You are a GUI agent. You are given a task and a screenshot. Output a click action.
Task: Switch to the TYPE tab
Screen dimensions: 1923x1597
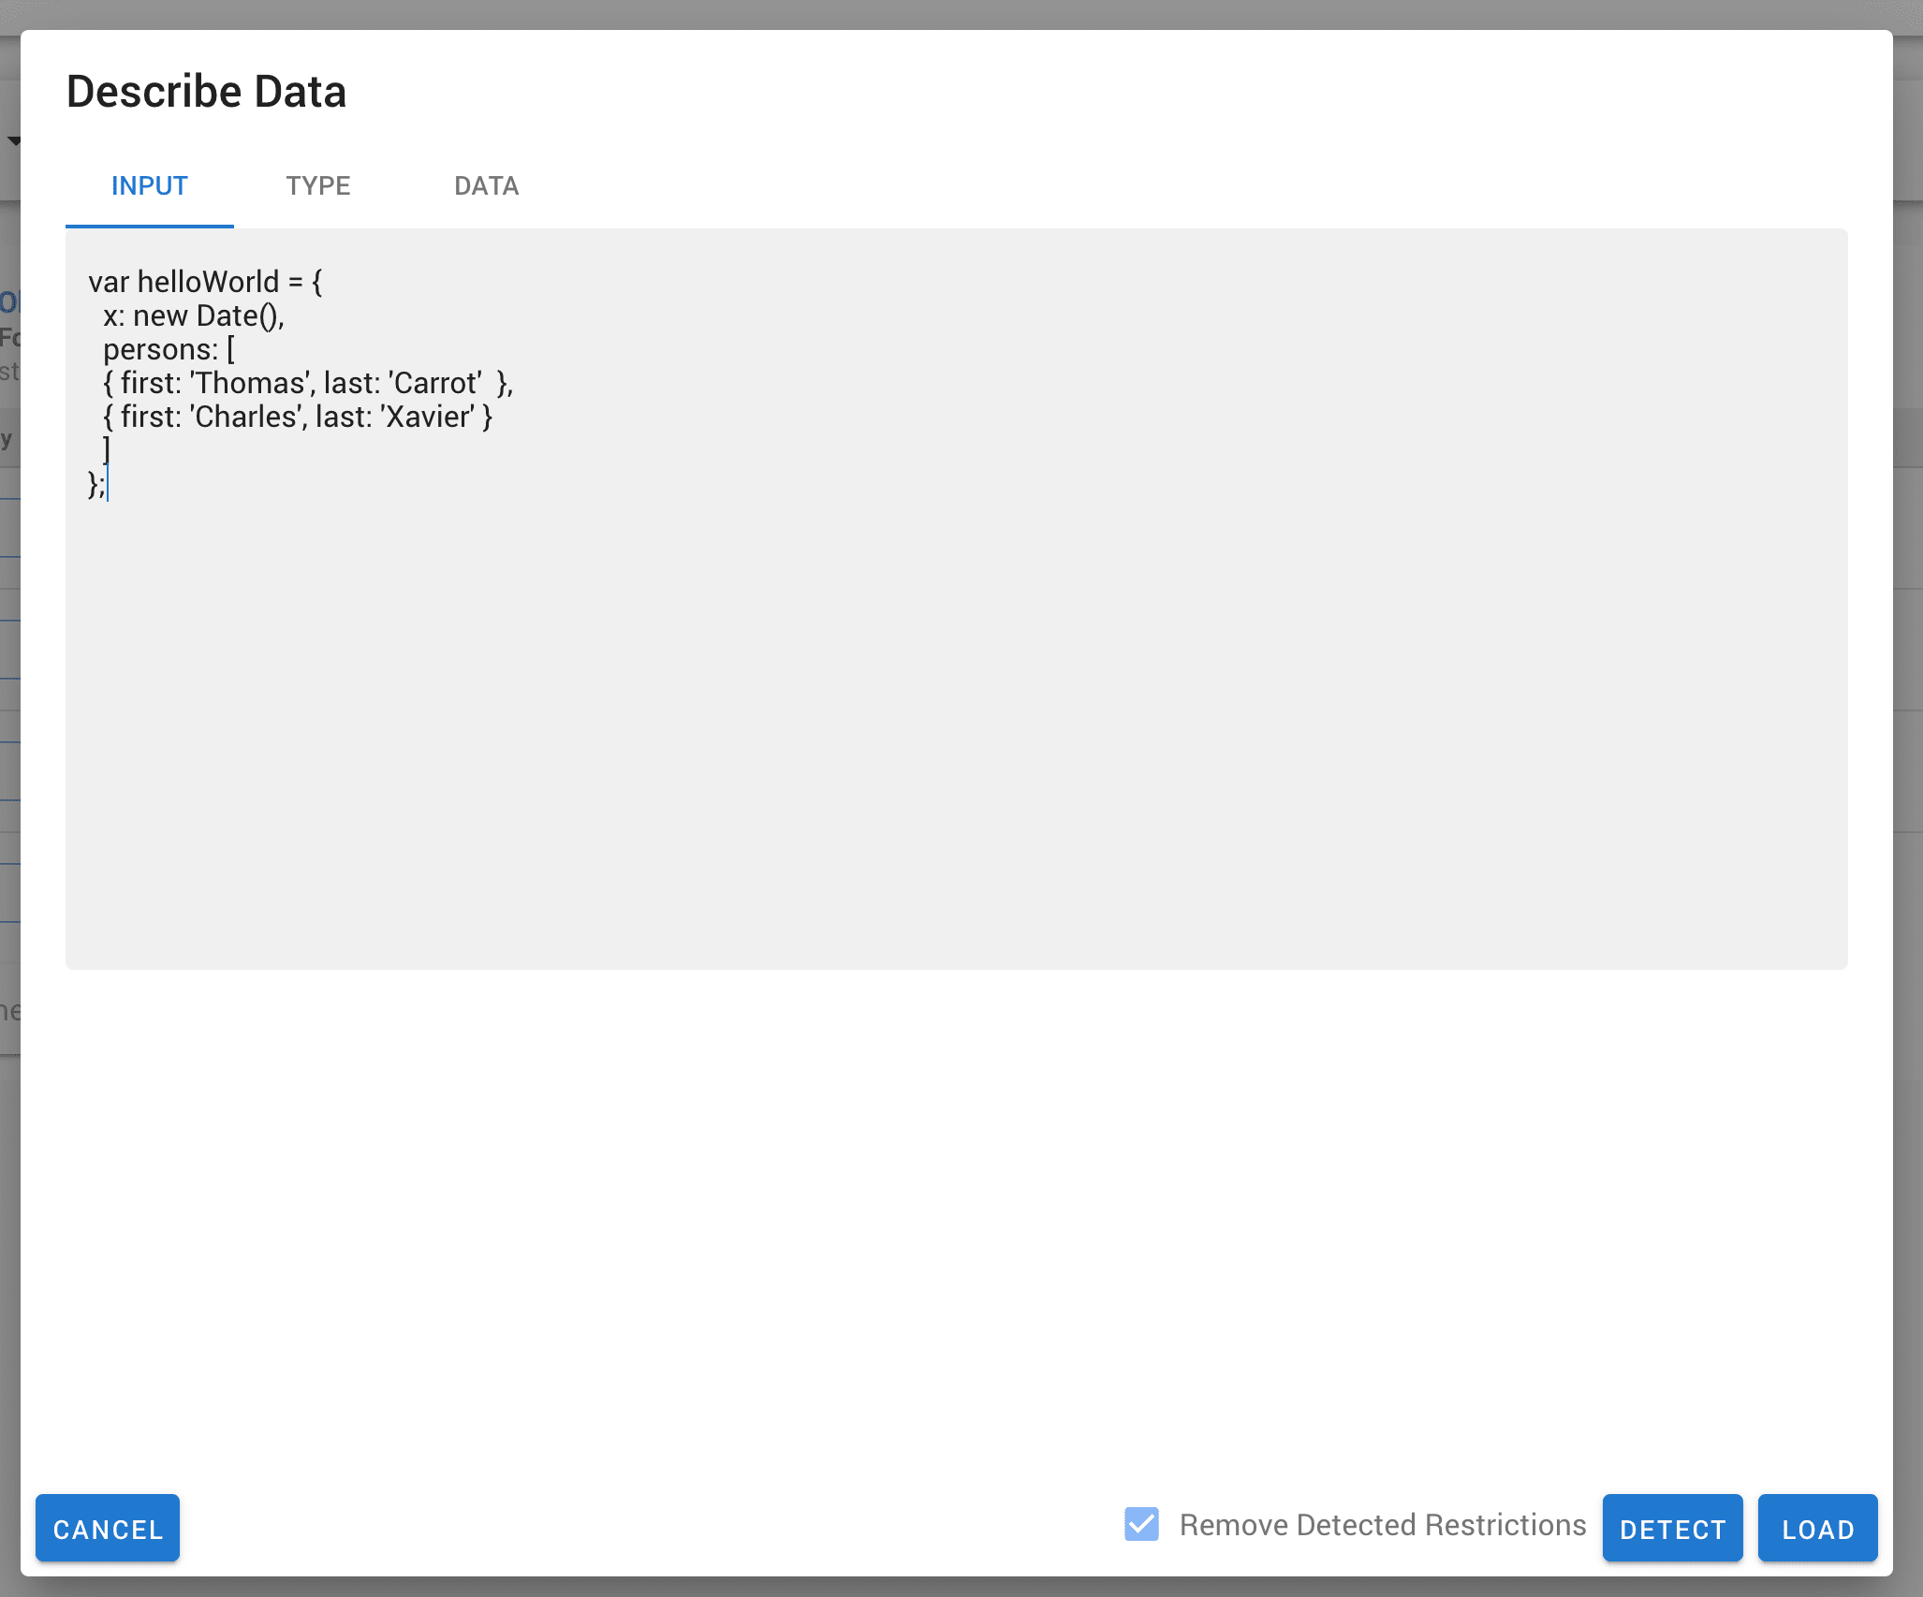pyautogui.click(x=317, y=186)
